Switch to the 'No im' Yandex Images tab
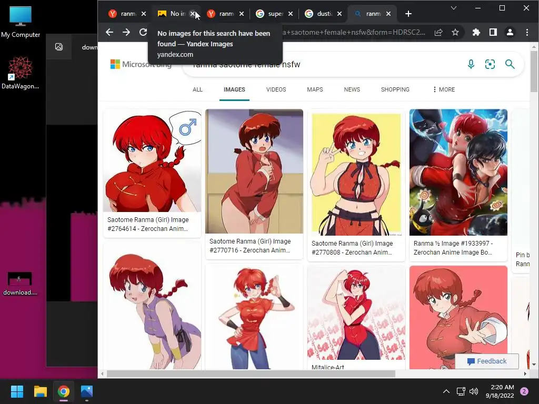 pos(172,14)
